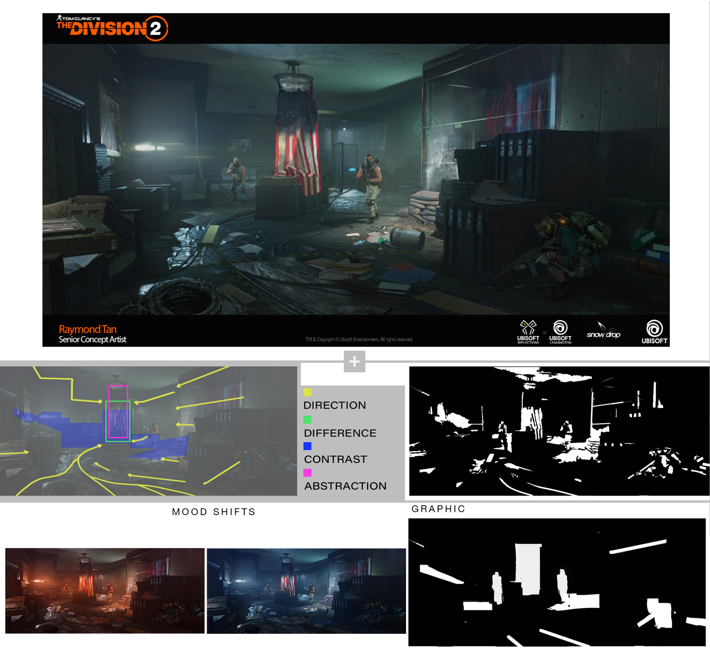This screenshot has height=665, width=710.
Task: Click the Raymond Tan name text
Action: pyautogui.click(x=88, y=329)
